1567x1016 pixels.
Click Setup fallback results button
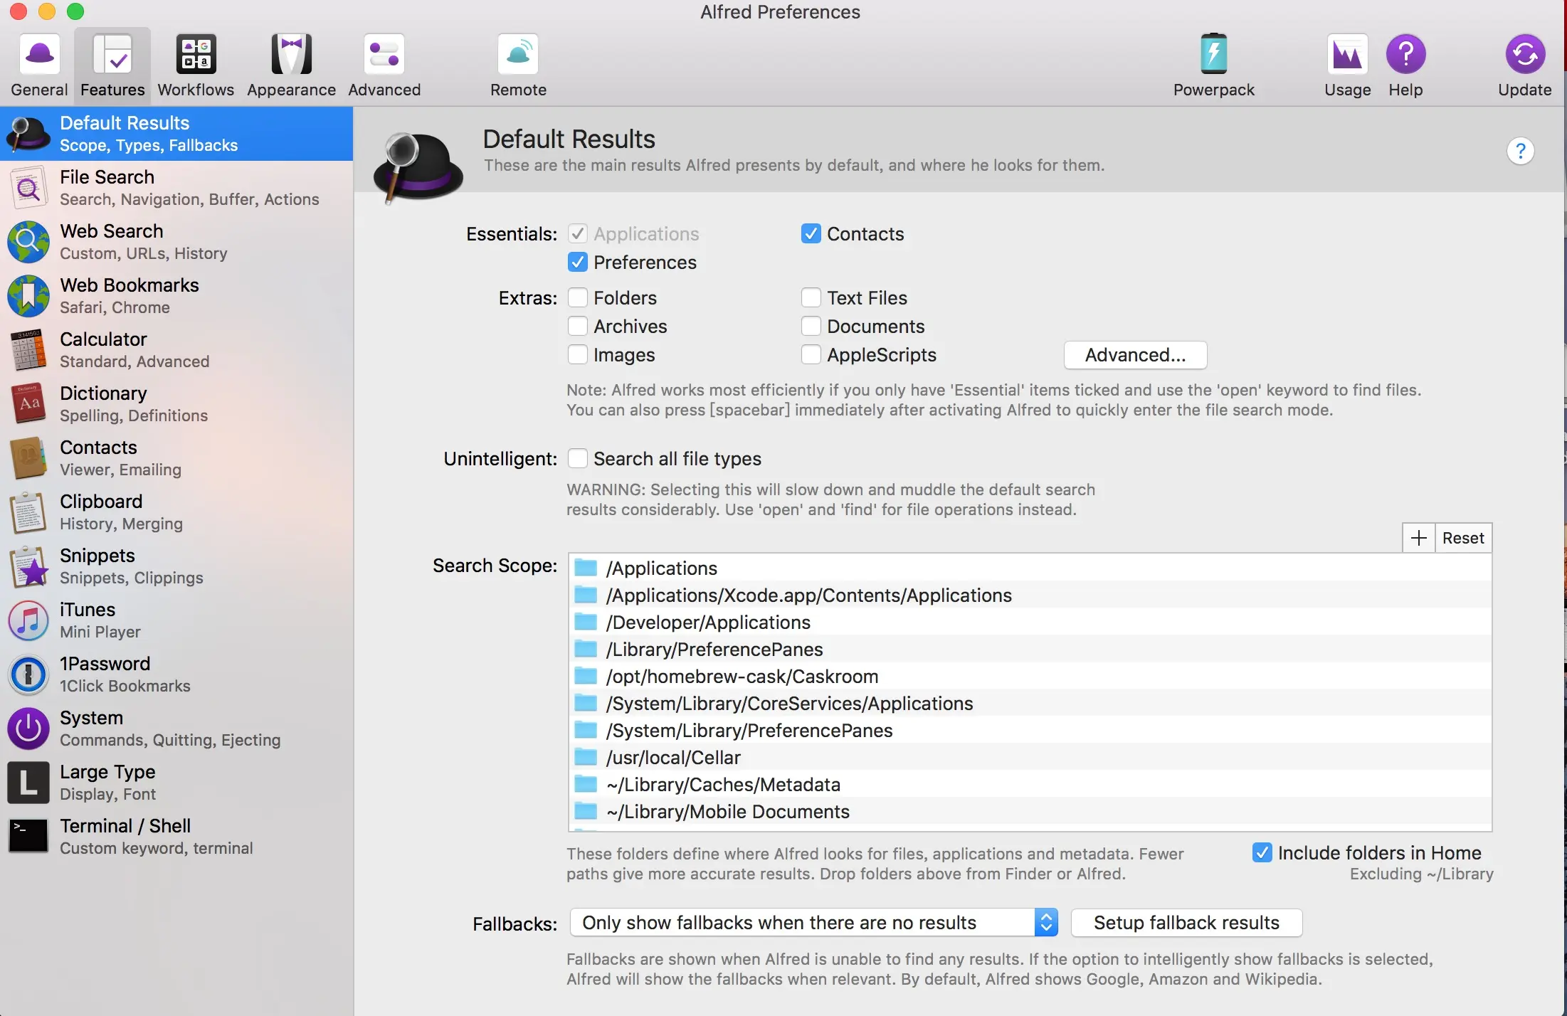pyautogui.click(x=1186, y=923)
